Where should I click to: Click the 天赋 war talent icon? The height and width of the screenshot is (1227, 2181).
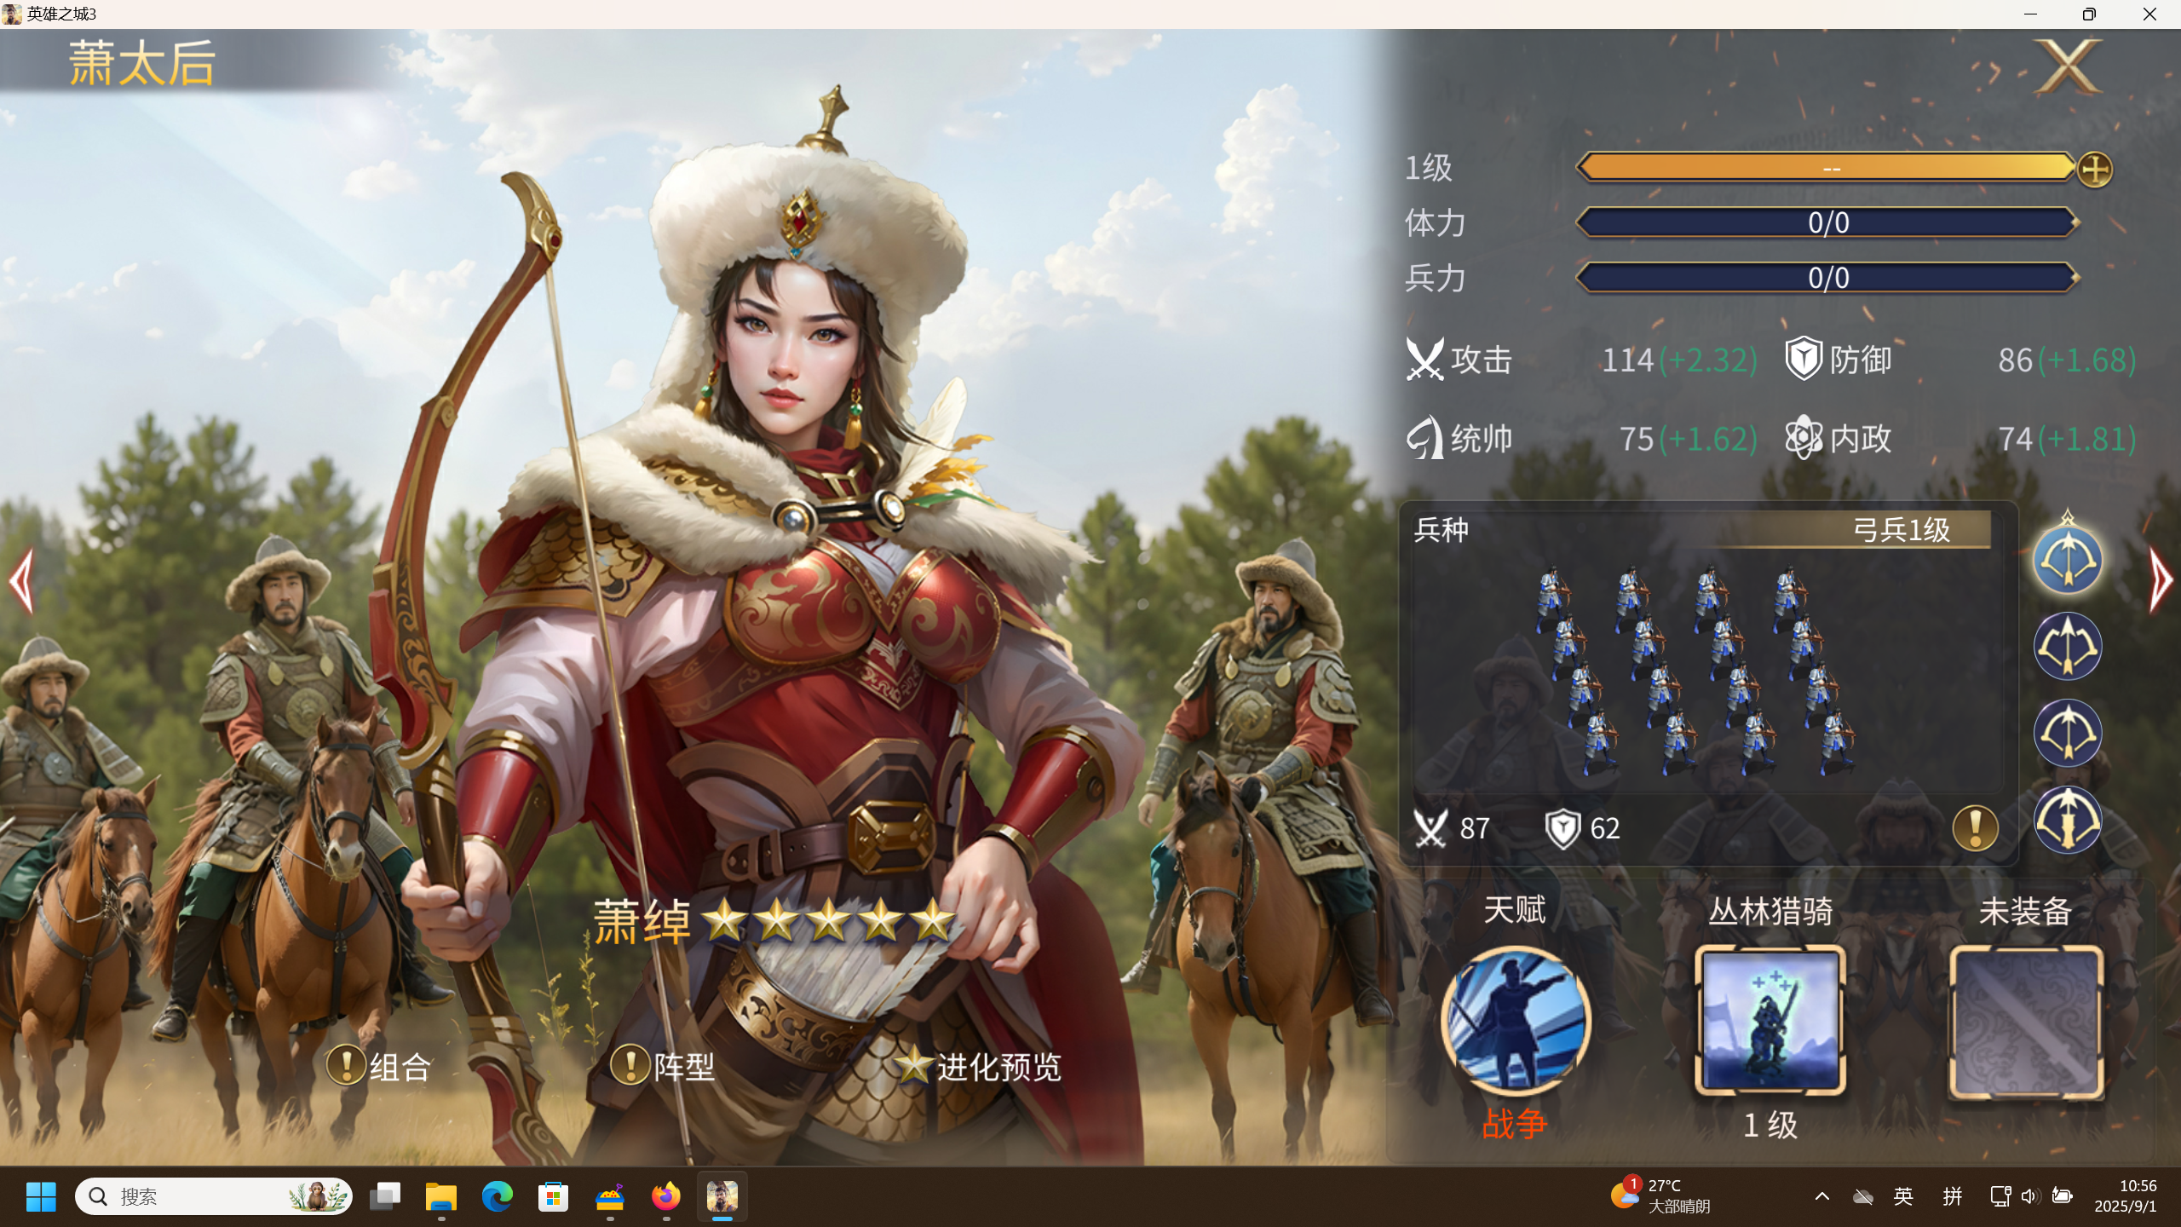coord(1515,1020)
